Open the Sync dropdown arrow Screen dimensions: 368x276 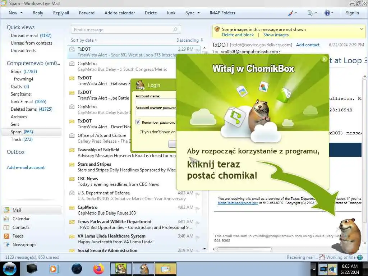pyautogui.click(x=198, y=13)
